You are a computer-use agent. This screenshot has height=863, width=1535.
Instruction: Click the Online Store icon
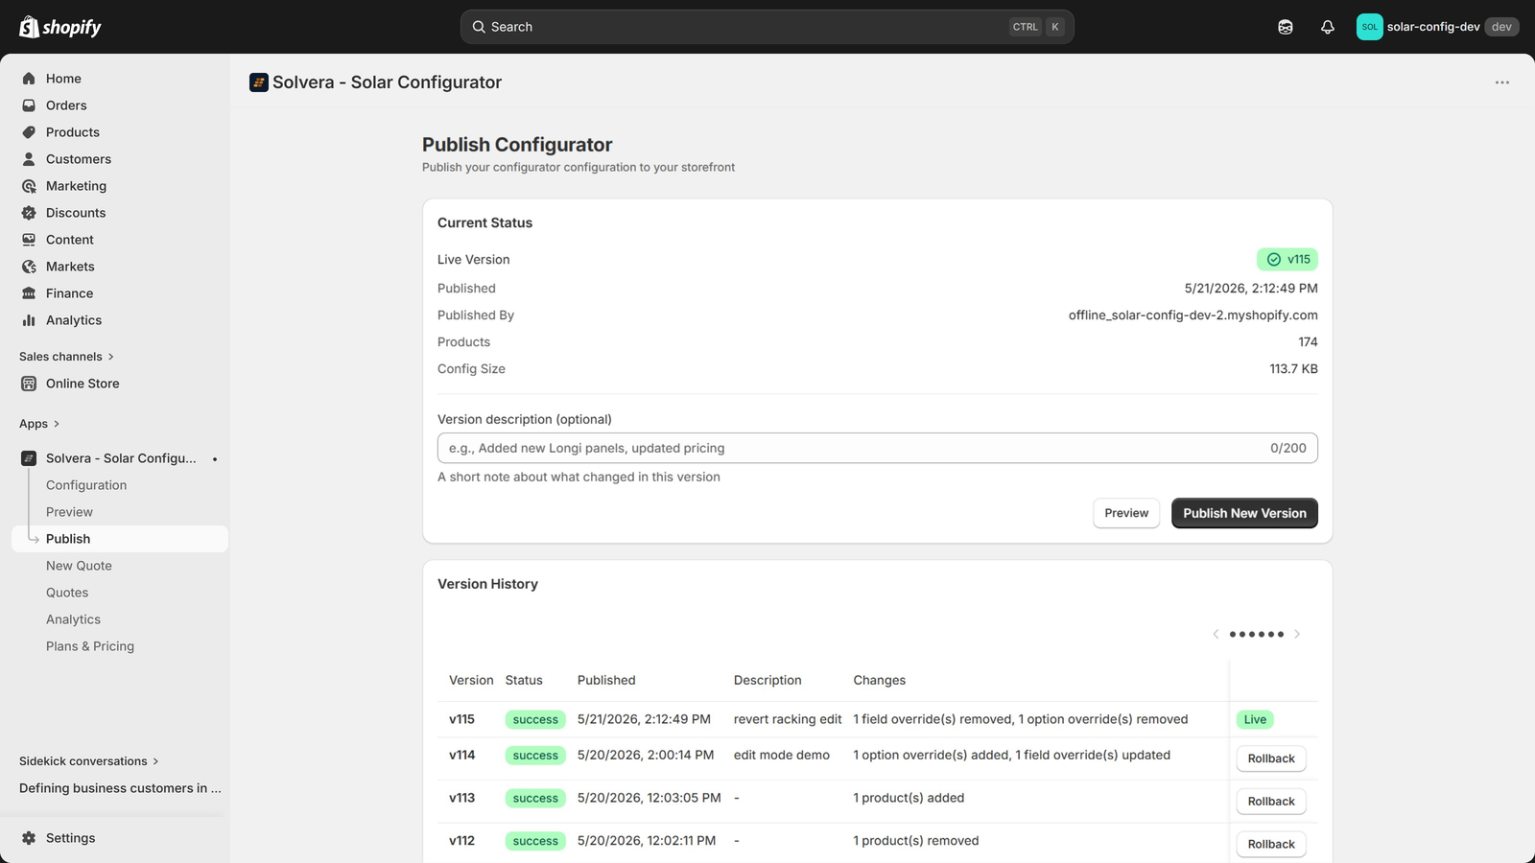tap(29, 384)
